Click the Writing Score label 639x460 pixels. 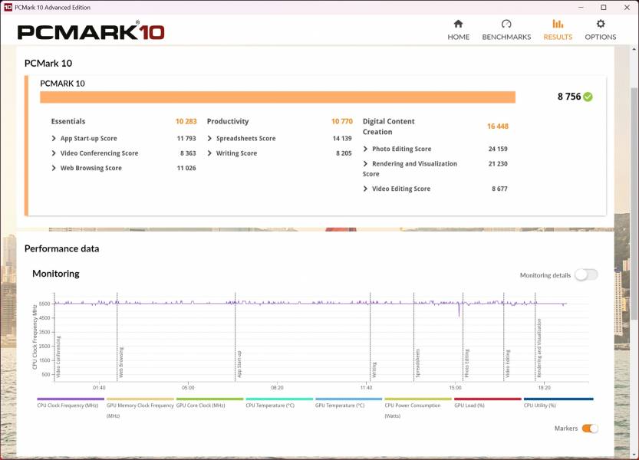coord(236,153)
